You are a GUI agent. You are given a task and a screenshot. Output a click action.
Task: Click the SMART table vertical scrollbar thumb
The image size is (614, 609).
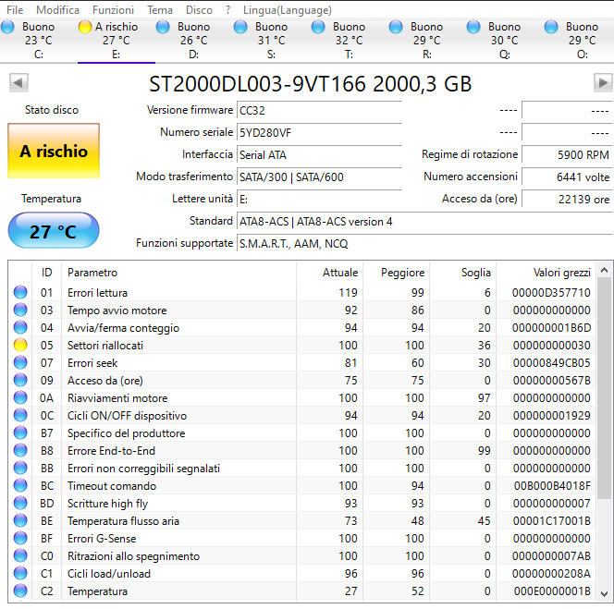(x=604, y=387)
